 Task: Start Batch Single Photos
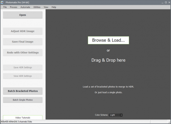23,100
